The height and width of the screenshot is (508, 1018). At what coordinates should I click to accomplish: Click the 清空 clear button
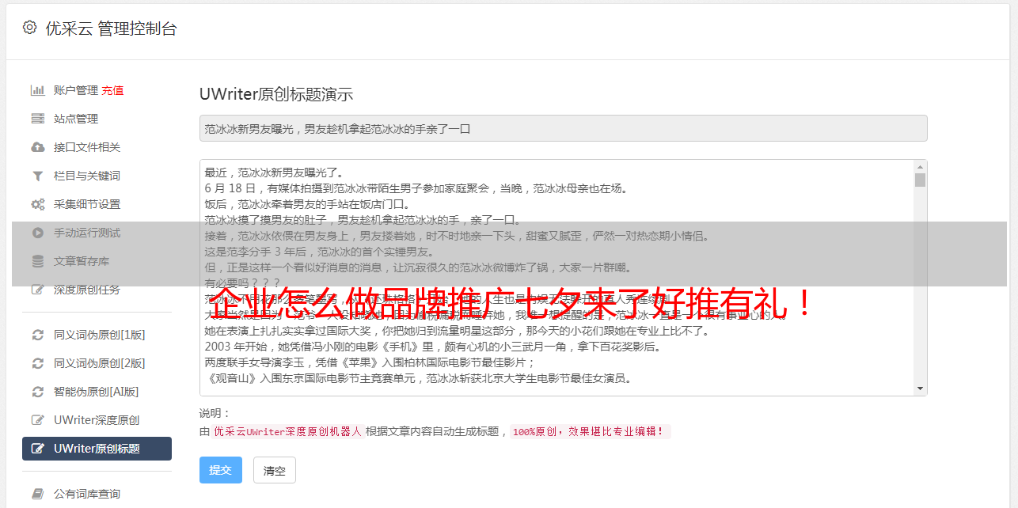[275, 470]
